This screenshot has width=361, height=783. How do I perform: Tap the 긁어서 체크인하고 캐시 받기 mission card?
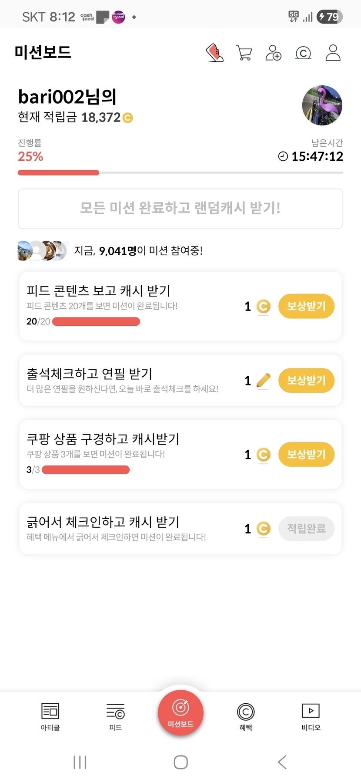point(130,528)
